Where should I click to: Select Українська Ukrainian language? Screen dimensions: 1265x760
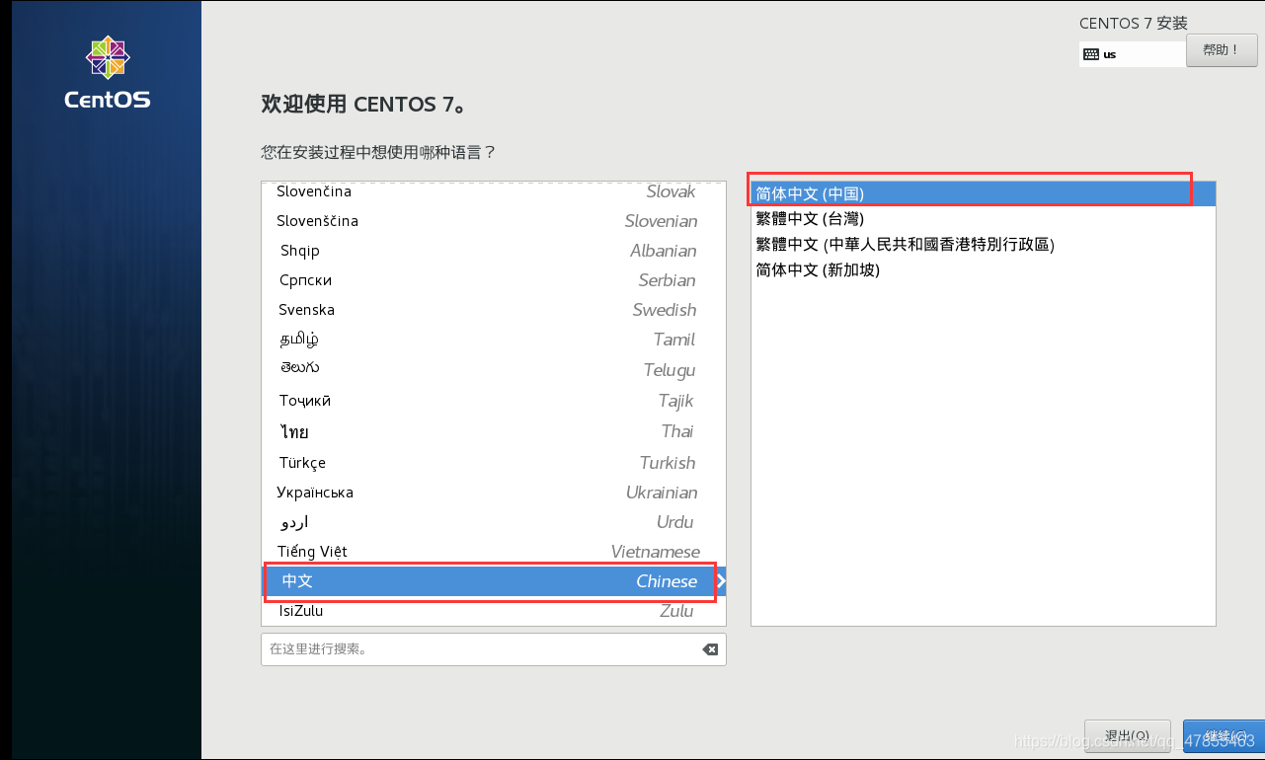point(494,493)
